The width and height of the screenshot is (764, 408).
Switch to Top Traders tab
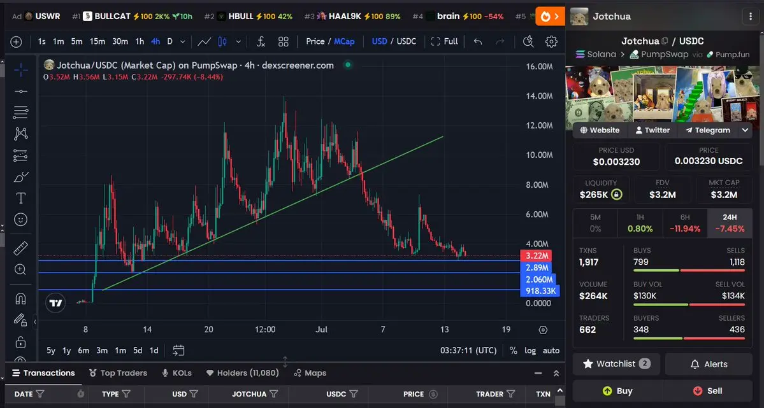118,373
